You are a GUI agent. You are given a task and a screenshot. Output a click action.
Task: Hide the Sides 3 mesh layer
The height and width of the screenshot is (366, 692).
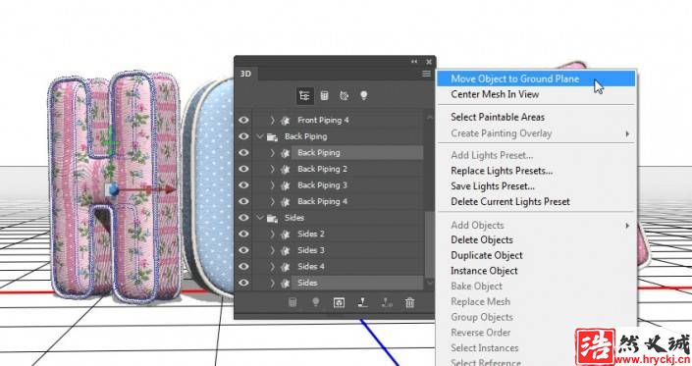[243, 250]
